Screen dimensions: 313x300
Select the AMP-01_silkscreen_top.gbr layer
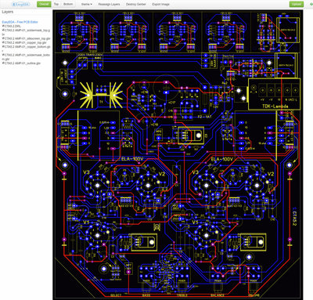click(x=26, y=38)
